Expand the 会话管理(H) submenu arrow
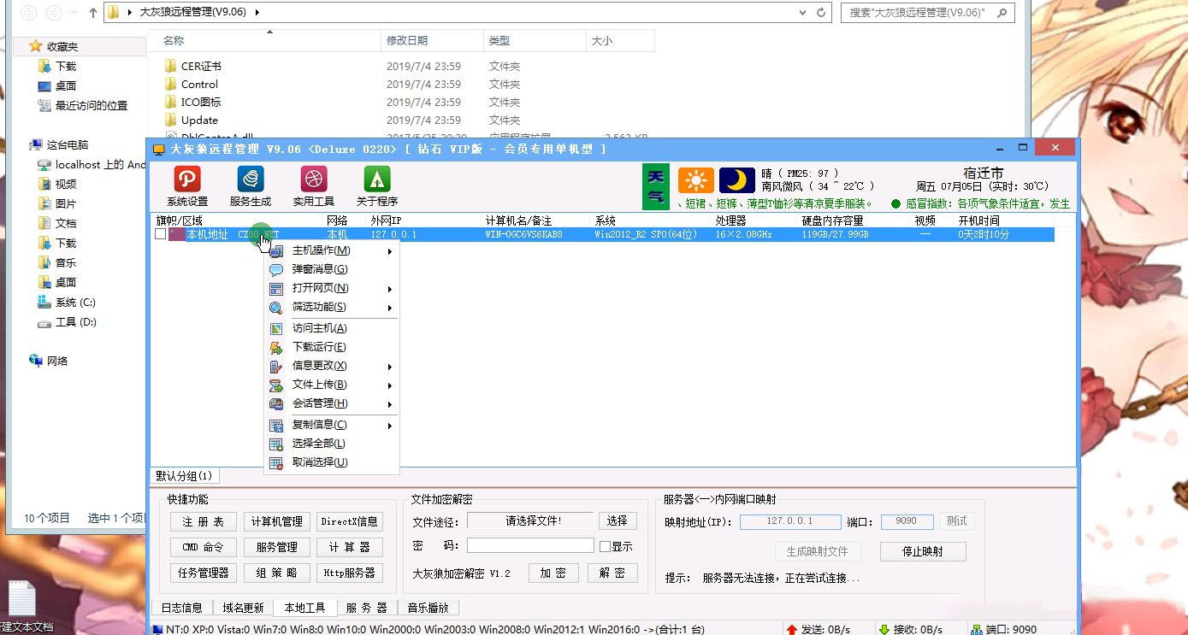Screen dimensions: 1188x635 pos(389,404)
